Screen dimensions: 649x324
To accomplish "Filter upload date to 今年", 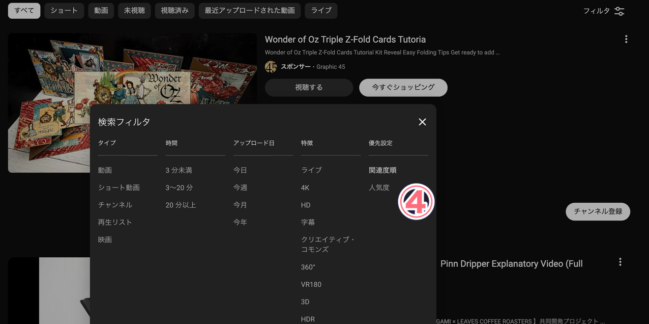I will (x=240, y=222).
